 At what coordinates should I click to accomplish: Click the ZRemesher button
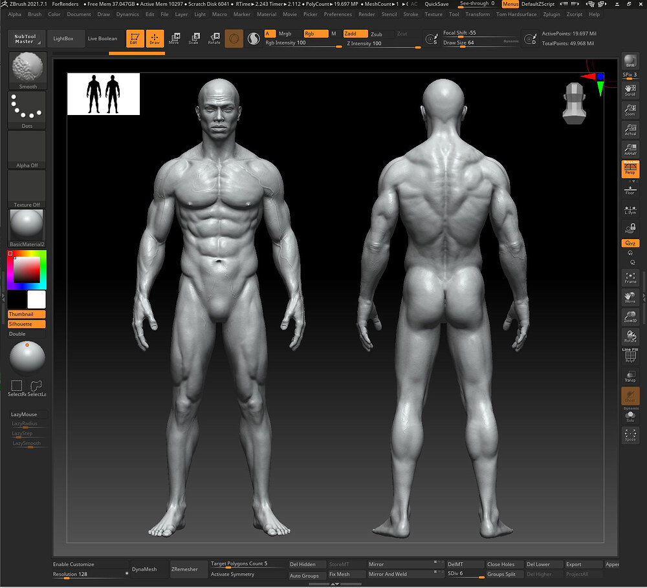(x=184, y=569)
